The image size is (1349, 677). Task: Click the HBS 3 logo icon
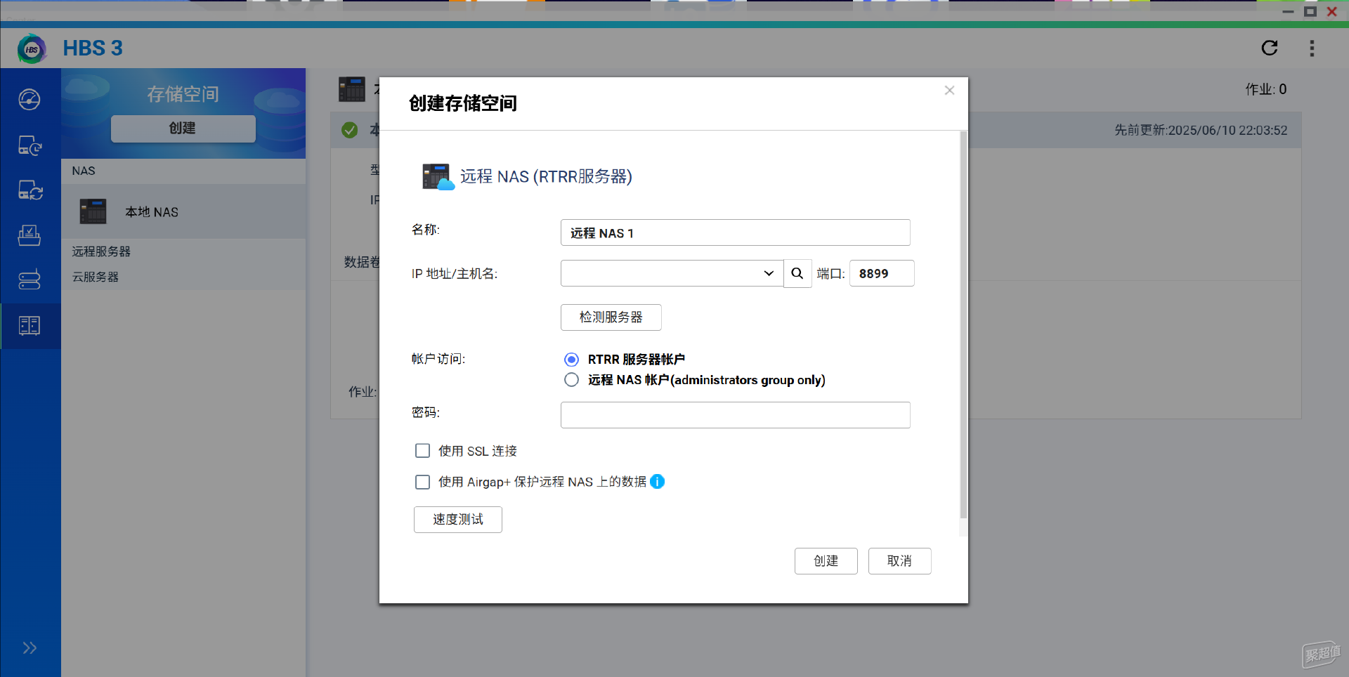tap(32, 49)
